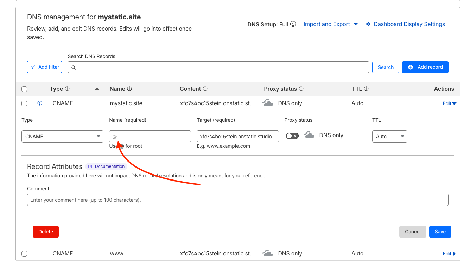The width and height of the screenshot is (470, 265).
Task: Sort records by the Type column arrow
Action: pos(97,89)
